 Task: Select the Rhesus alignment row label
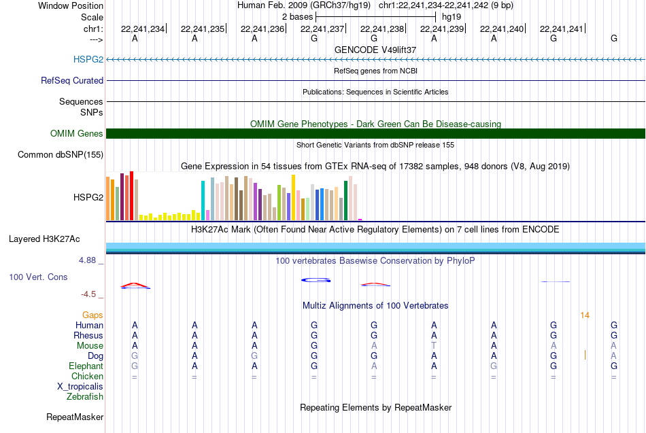88,335
